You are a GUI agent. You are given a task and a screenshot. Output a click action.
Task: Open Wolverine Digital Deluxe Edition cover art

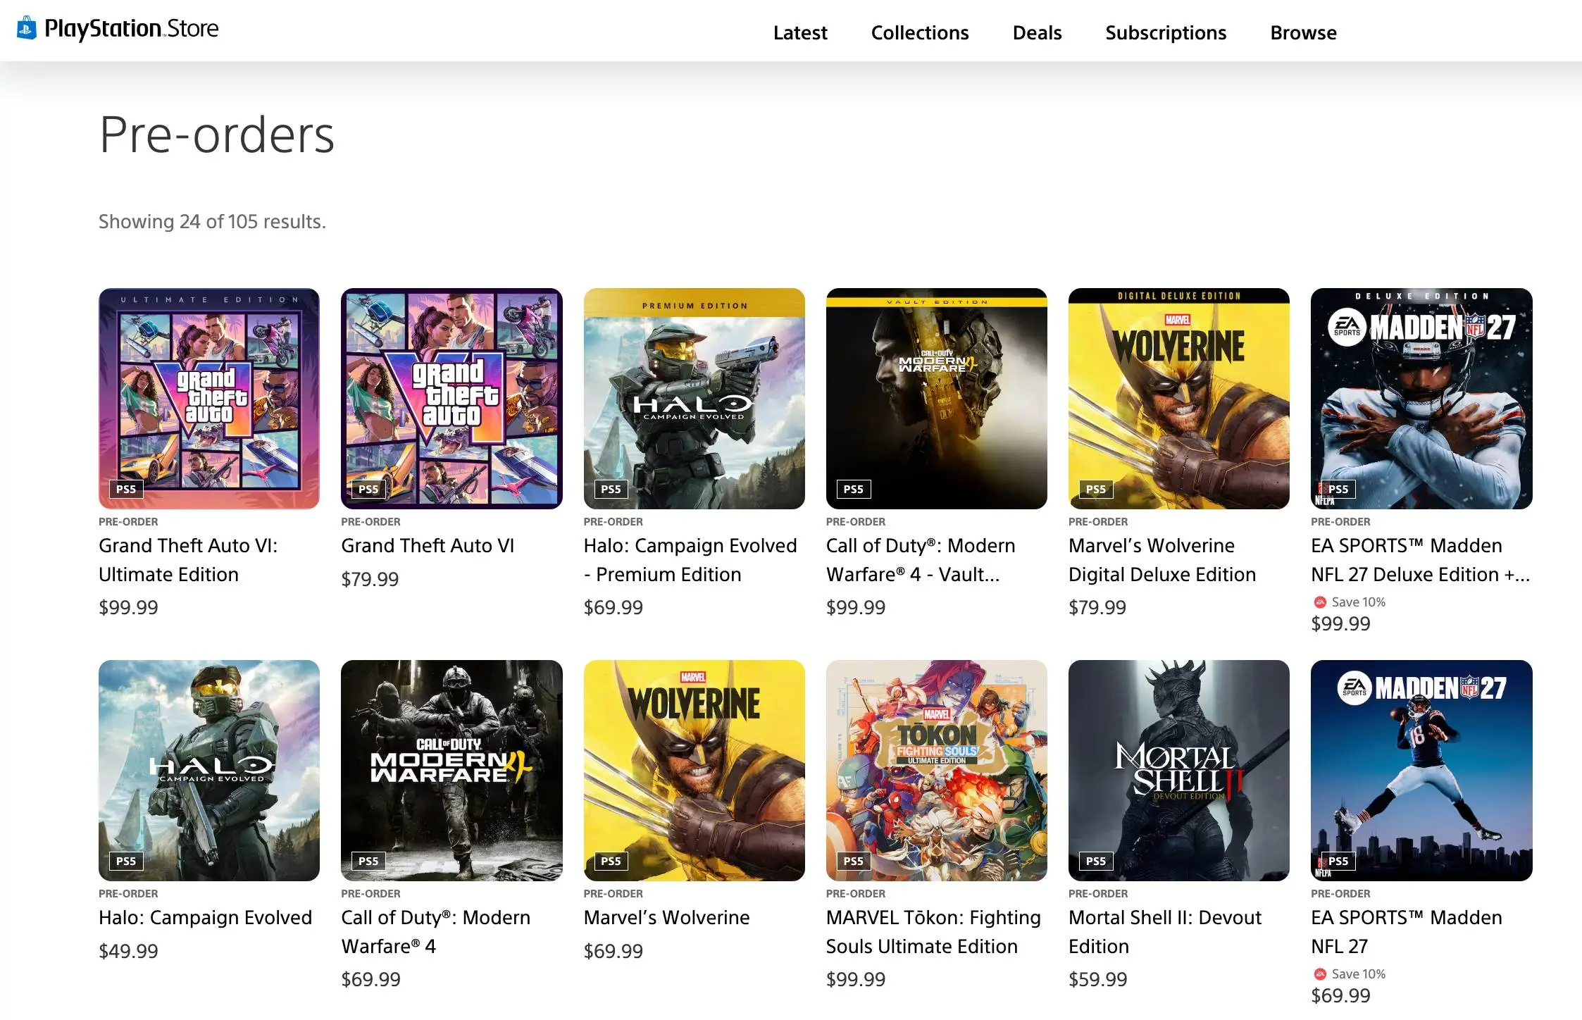1179,398
